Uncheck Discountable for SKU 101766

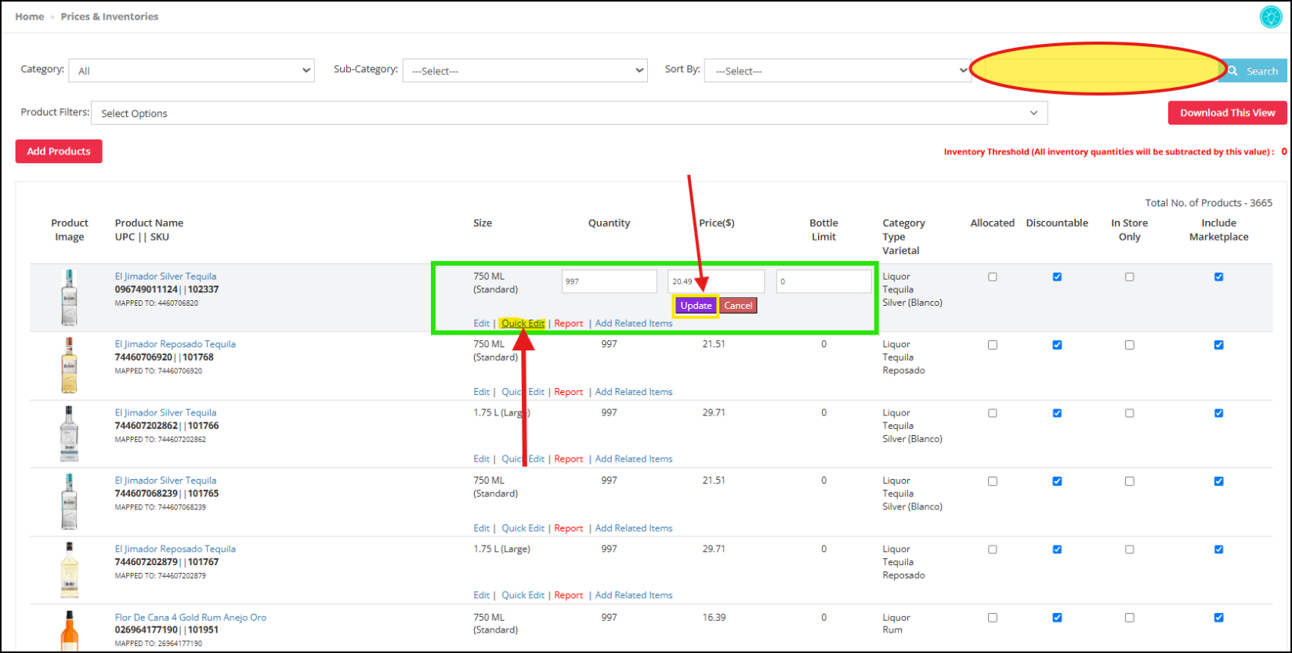(x=1057, y=413)
